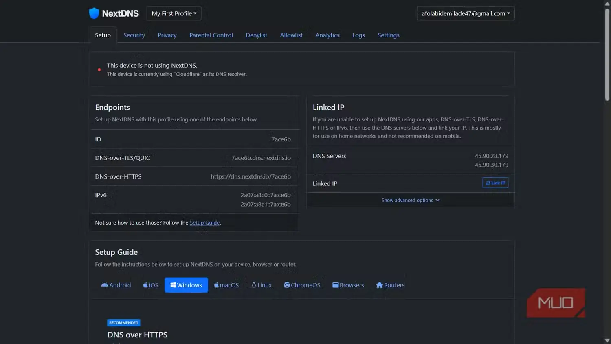Click IPv6 address 2a07:a8c1::7a:ce6b
611x344 pixels.
click(266, 204)
